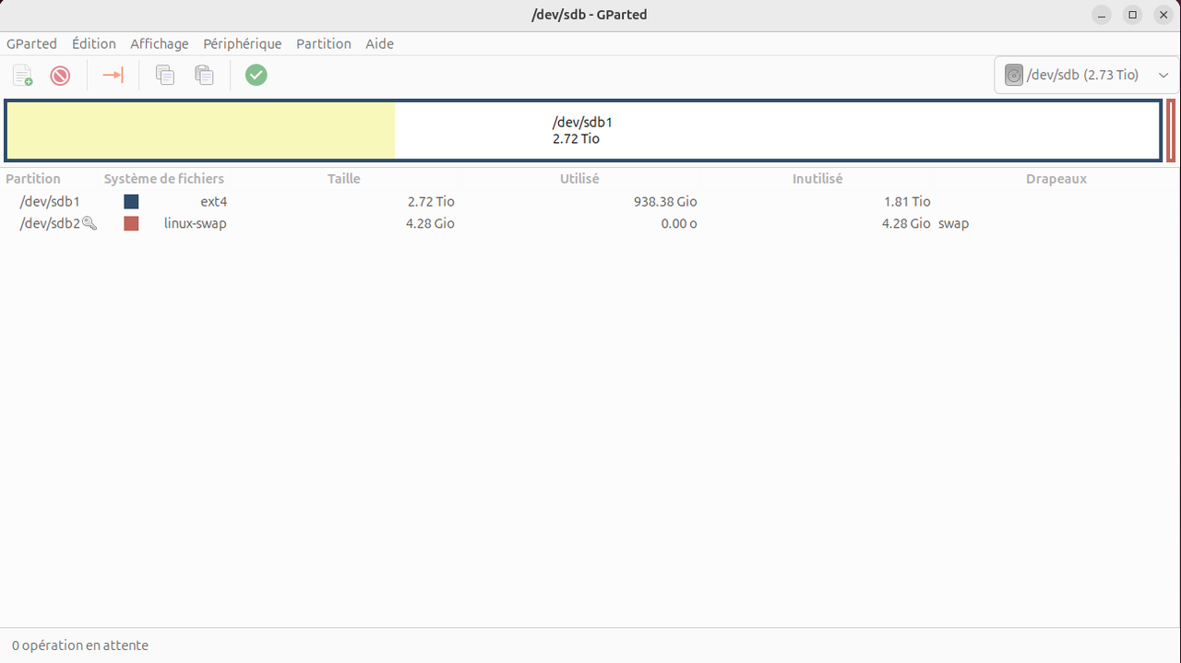1181x663 pixels.
Task: Click the Utilisé column header
Action: 579,179
